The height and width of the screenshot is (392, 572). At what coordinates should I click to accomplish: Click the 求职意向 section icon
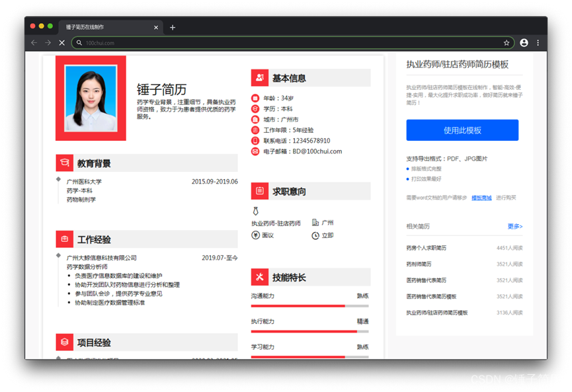[x=260, y=191]
